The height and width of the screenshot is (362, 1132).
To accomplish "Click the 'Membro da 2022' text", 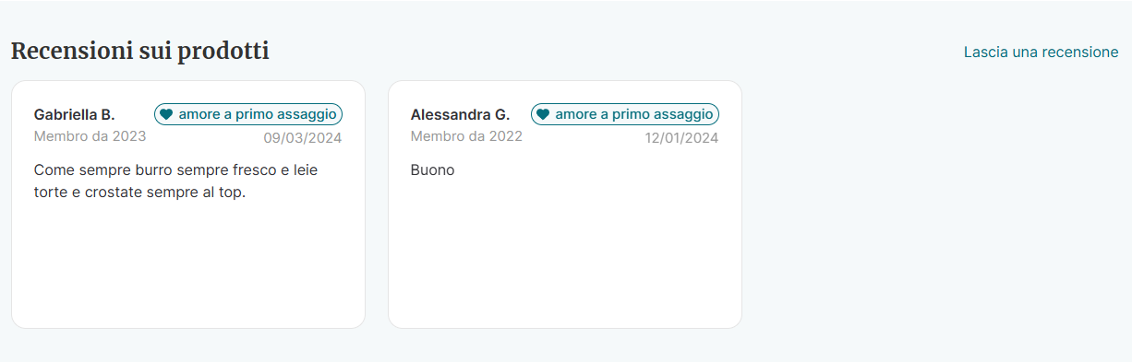I will coord(466,136).
